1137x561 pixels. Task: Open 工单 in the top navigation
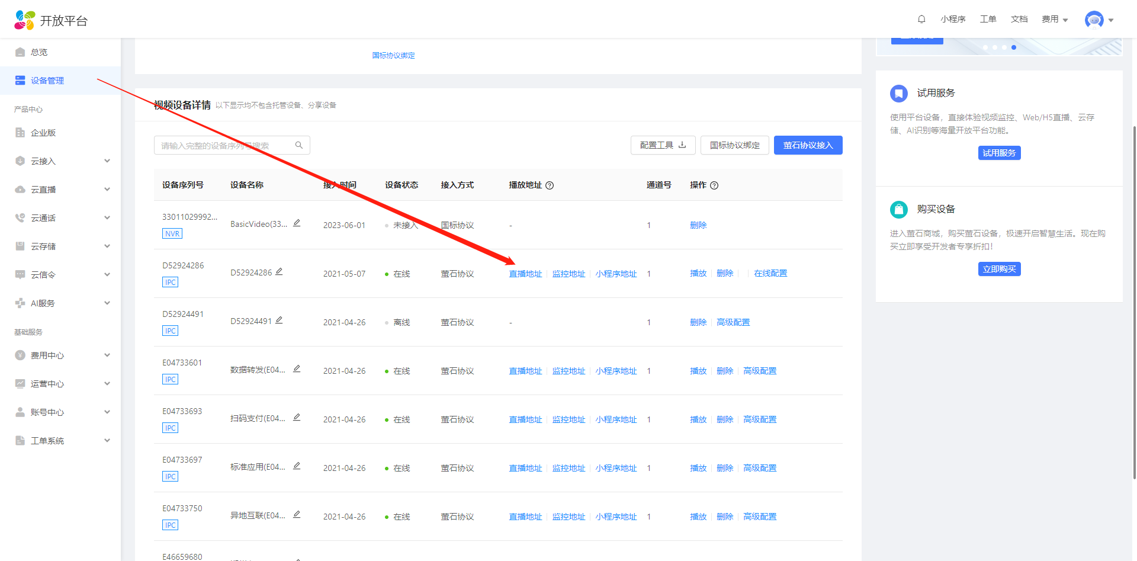988,20
